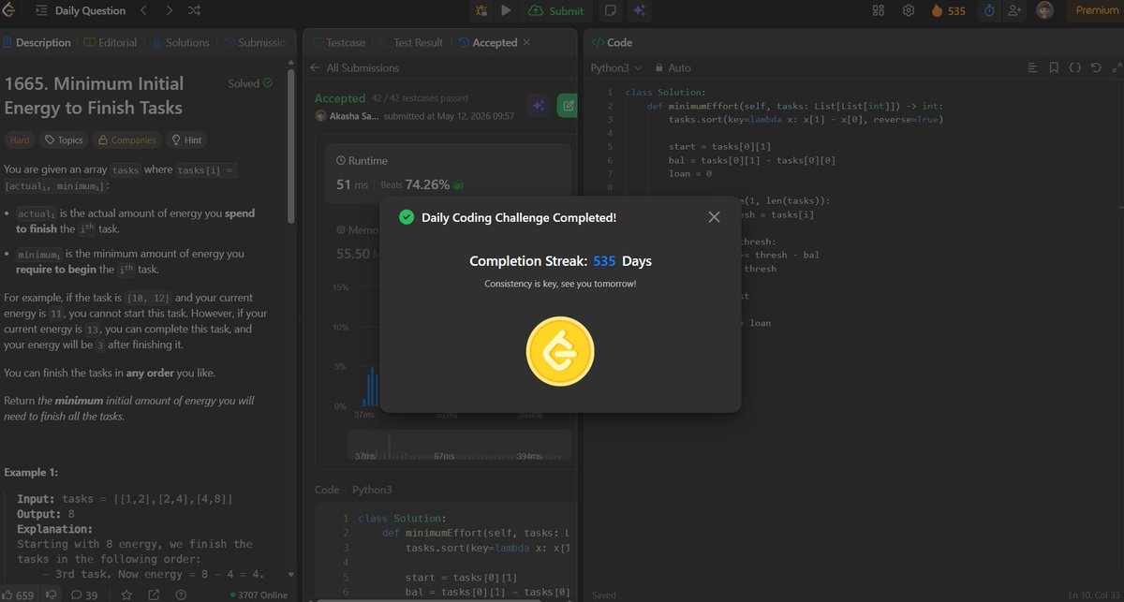Image resolution: width=1124 pixels, height=602 pixels.
Task: Click the Hard difficulty tag
Action: click(19, 139)
